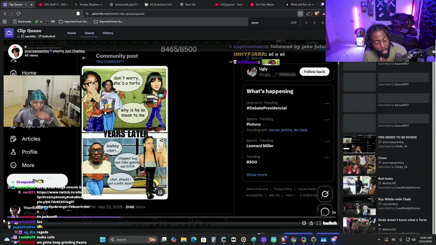436x245 pixels.
Task: Select the Dude doesn't know what a Torta clip
Action: pos(402,222)
